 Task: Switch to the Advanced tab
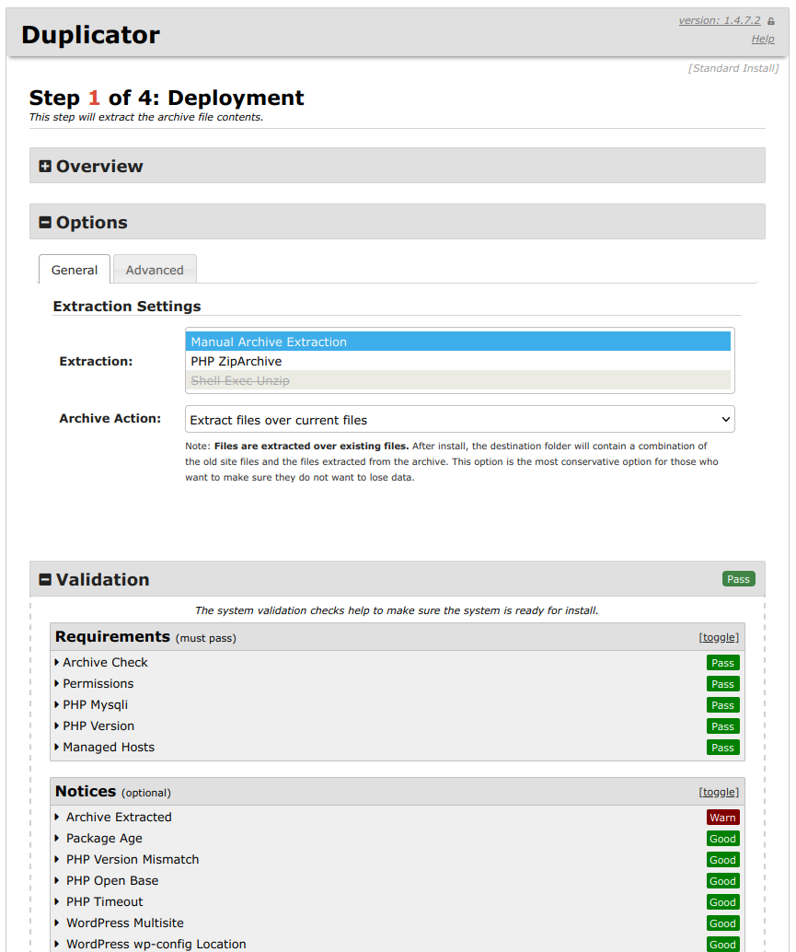(x=155, y=270)
